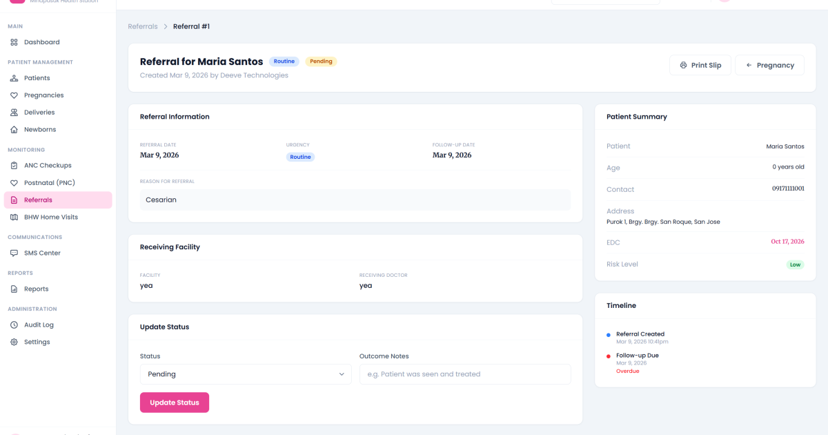Screen dimensions: 828x435
Task: Click the Pregnancies heart icon
Action: click(x=14, y=95)
